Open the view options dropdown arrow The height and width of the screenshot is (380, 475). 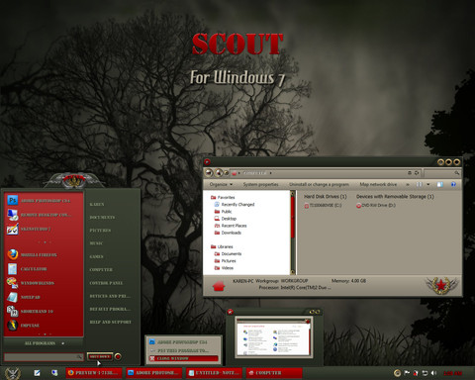(428, 184)
